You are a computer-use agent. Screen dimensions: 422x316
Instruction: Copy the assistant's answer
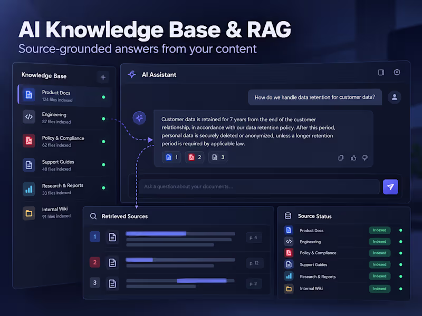tap(341, 157)
